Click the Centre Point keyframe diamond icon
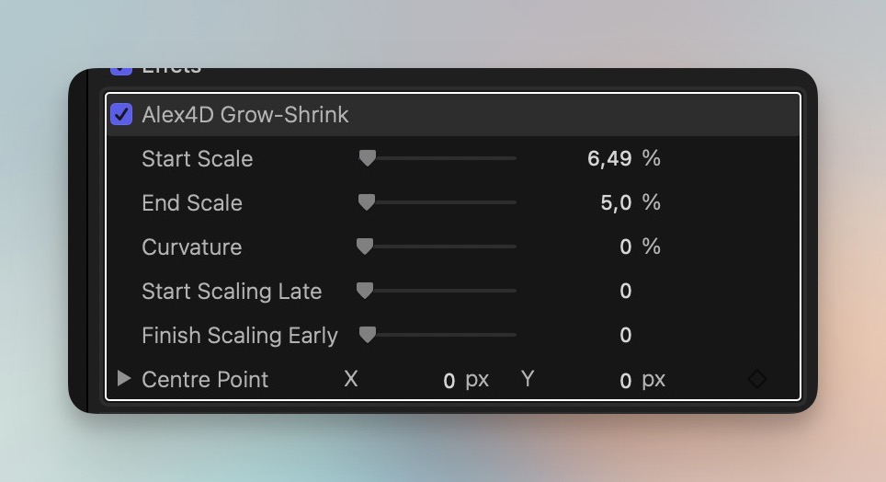This screenshot has width=886, height=482. (756, 379)
